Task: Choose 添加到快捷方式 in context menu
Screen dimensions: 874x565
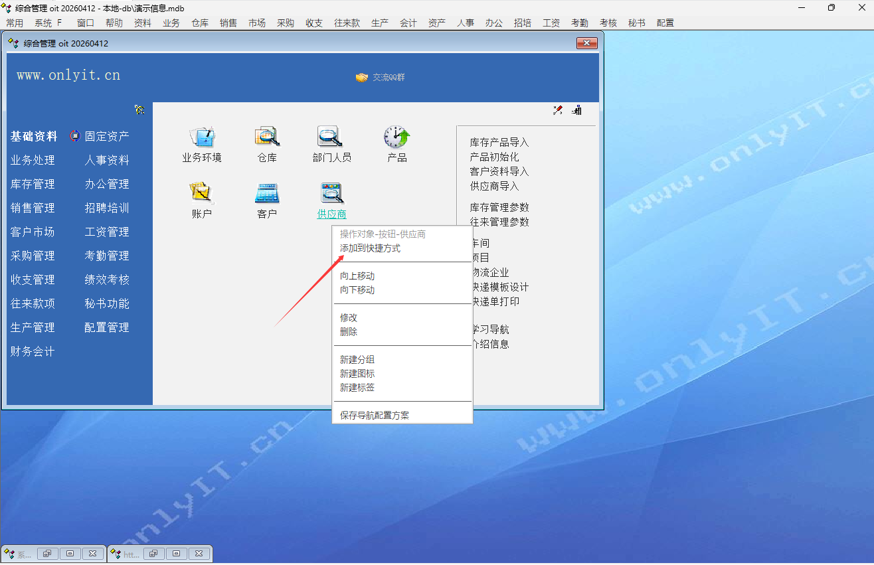Action: coord(370,248)
